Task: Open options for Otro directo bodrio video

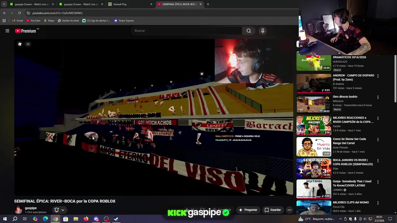Action: tap(378, 97)
